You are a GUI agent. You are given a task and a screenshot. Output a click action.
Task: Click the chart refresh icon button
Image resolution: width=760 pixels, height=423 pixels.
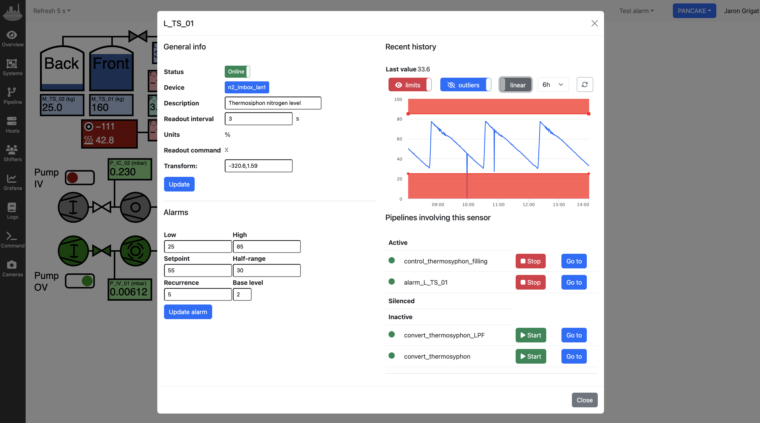point(584,85)
